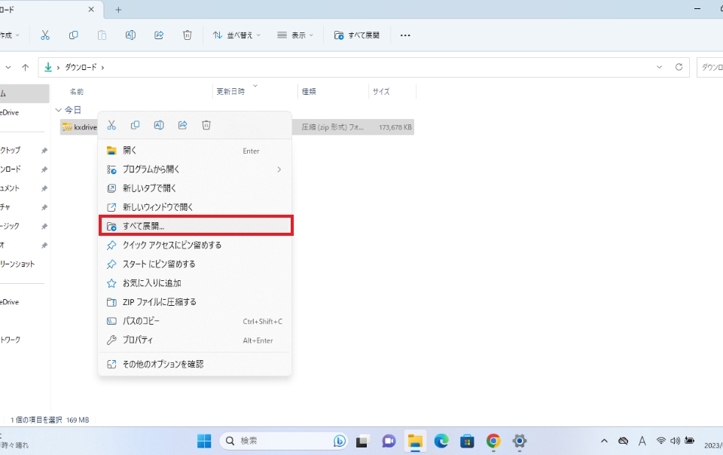Choose プロパティ from the context menu

coord(196,340)
